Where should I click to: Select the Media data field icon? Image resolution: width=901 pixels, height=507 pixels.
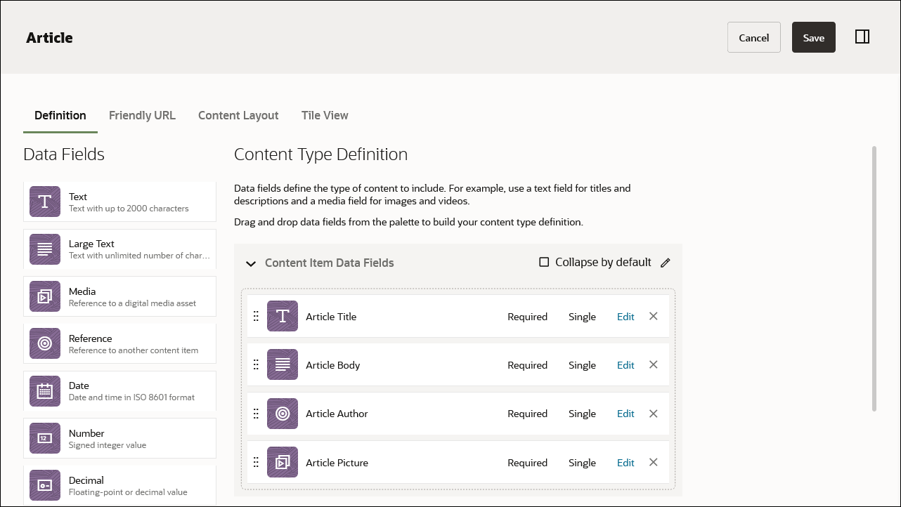tap(45, 296)
